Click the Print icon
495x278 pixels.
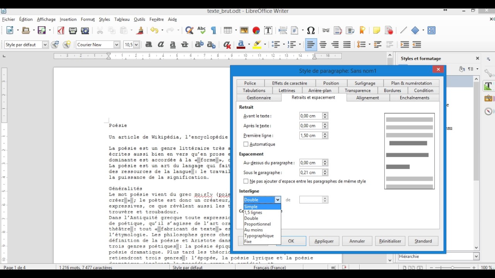point(73,31)
